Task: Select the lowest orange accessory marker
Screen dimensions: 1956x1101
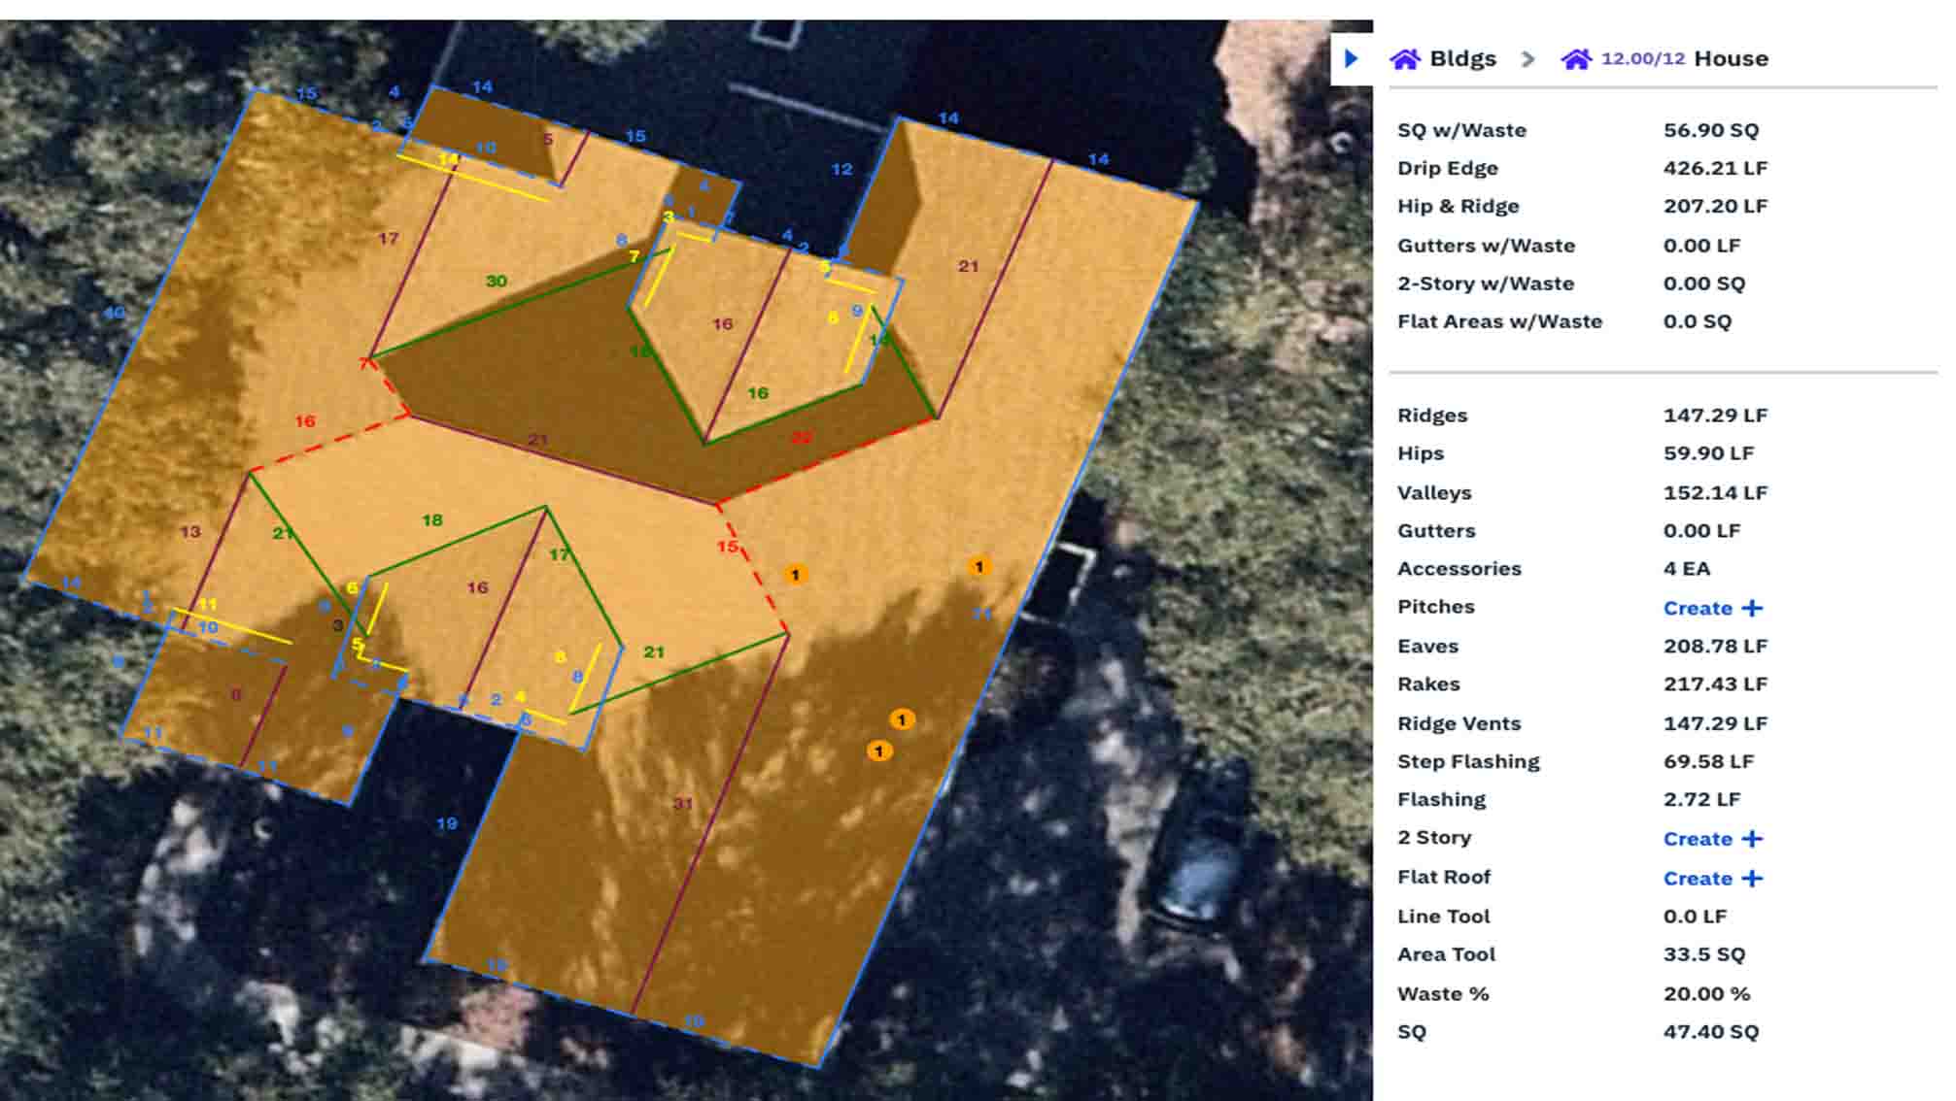Action: tap(879, 751)
